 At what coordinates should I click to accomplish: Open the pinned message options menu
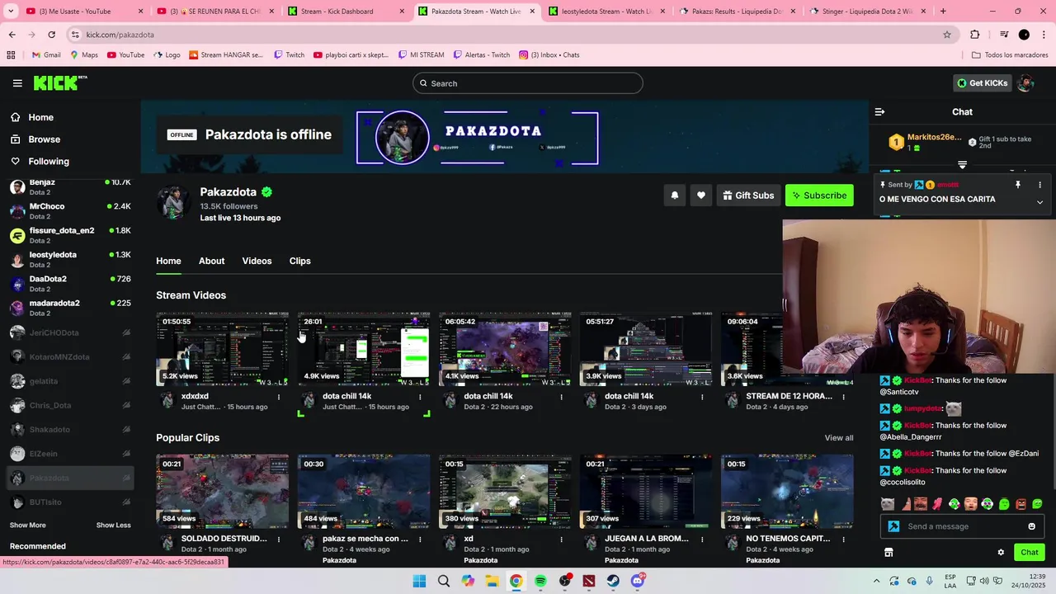click(x=1039, y=185)
